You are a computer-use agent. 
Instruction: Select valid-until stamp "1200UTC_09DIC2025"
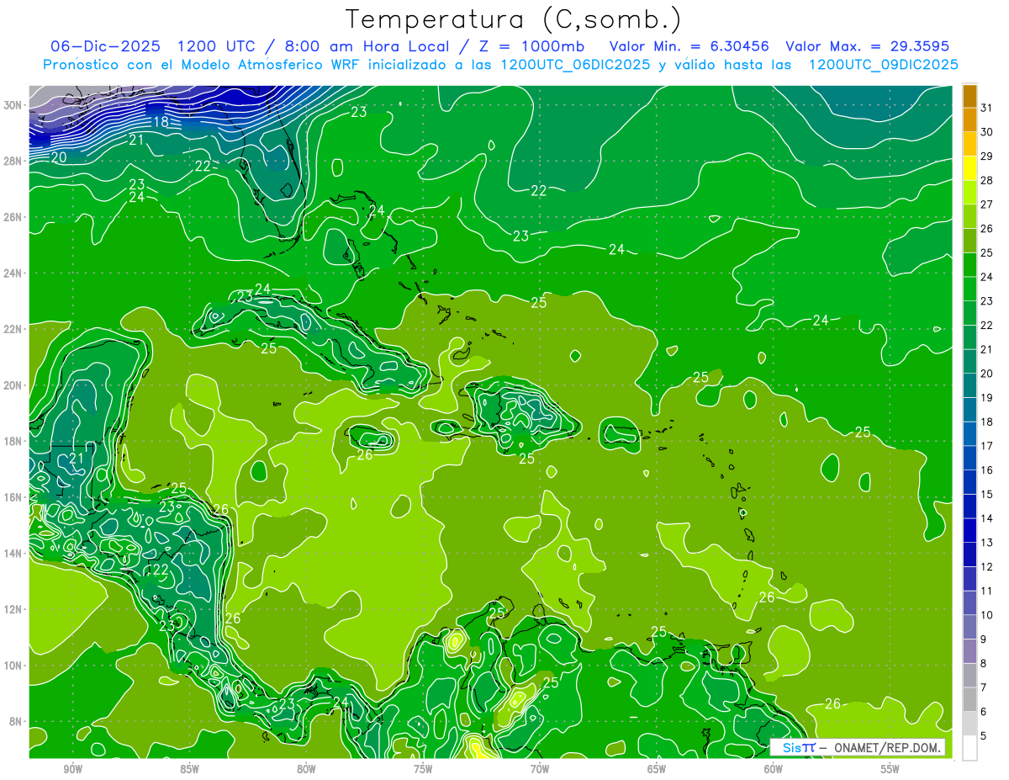point(883,65)
